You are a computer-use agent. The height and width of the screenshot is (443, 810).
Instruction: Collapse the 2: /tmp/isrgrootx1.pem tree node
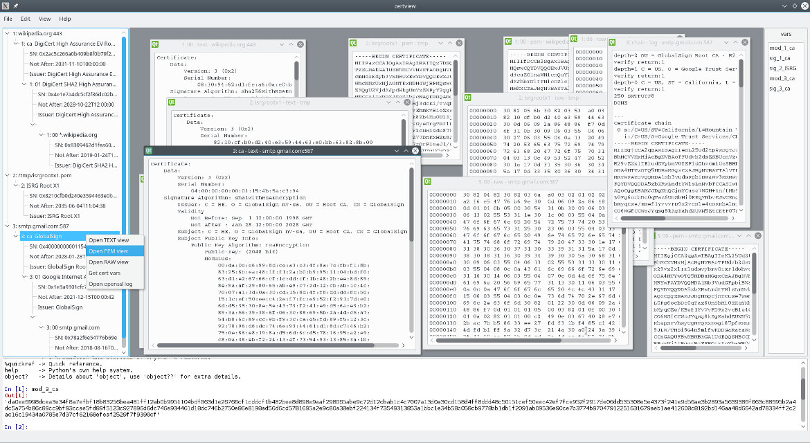coord(7,176)
